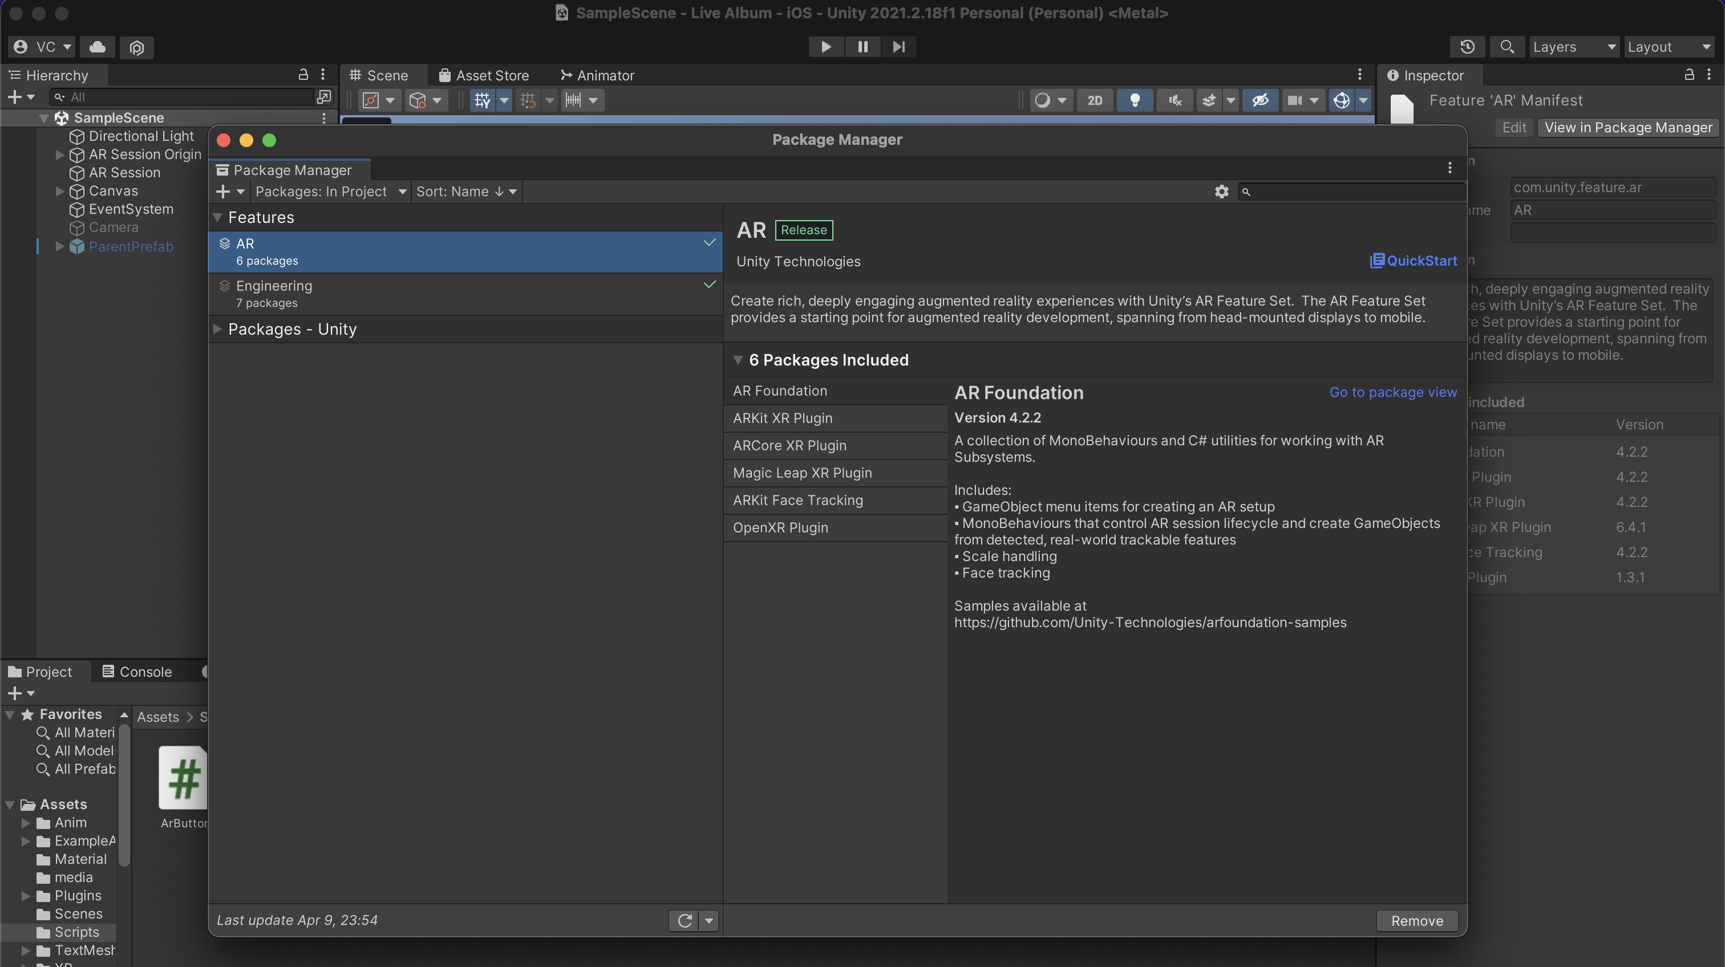Select Directional Light in Hierarchy
This screenshot has height=967, width=1725.
141,136
